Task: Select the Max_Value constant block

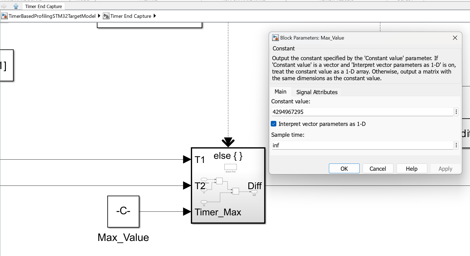Action: 123,212
